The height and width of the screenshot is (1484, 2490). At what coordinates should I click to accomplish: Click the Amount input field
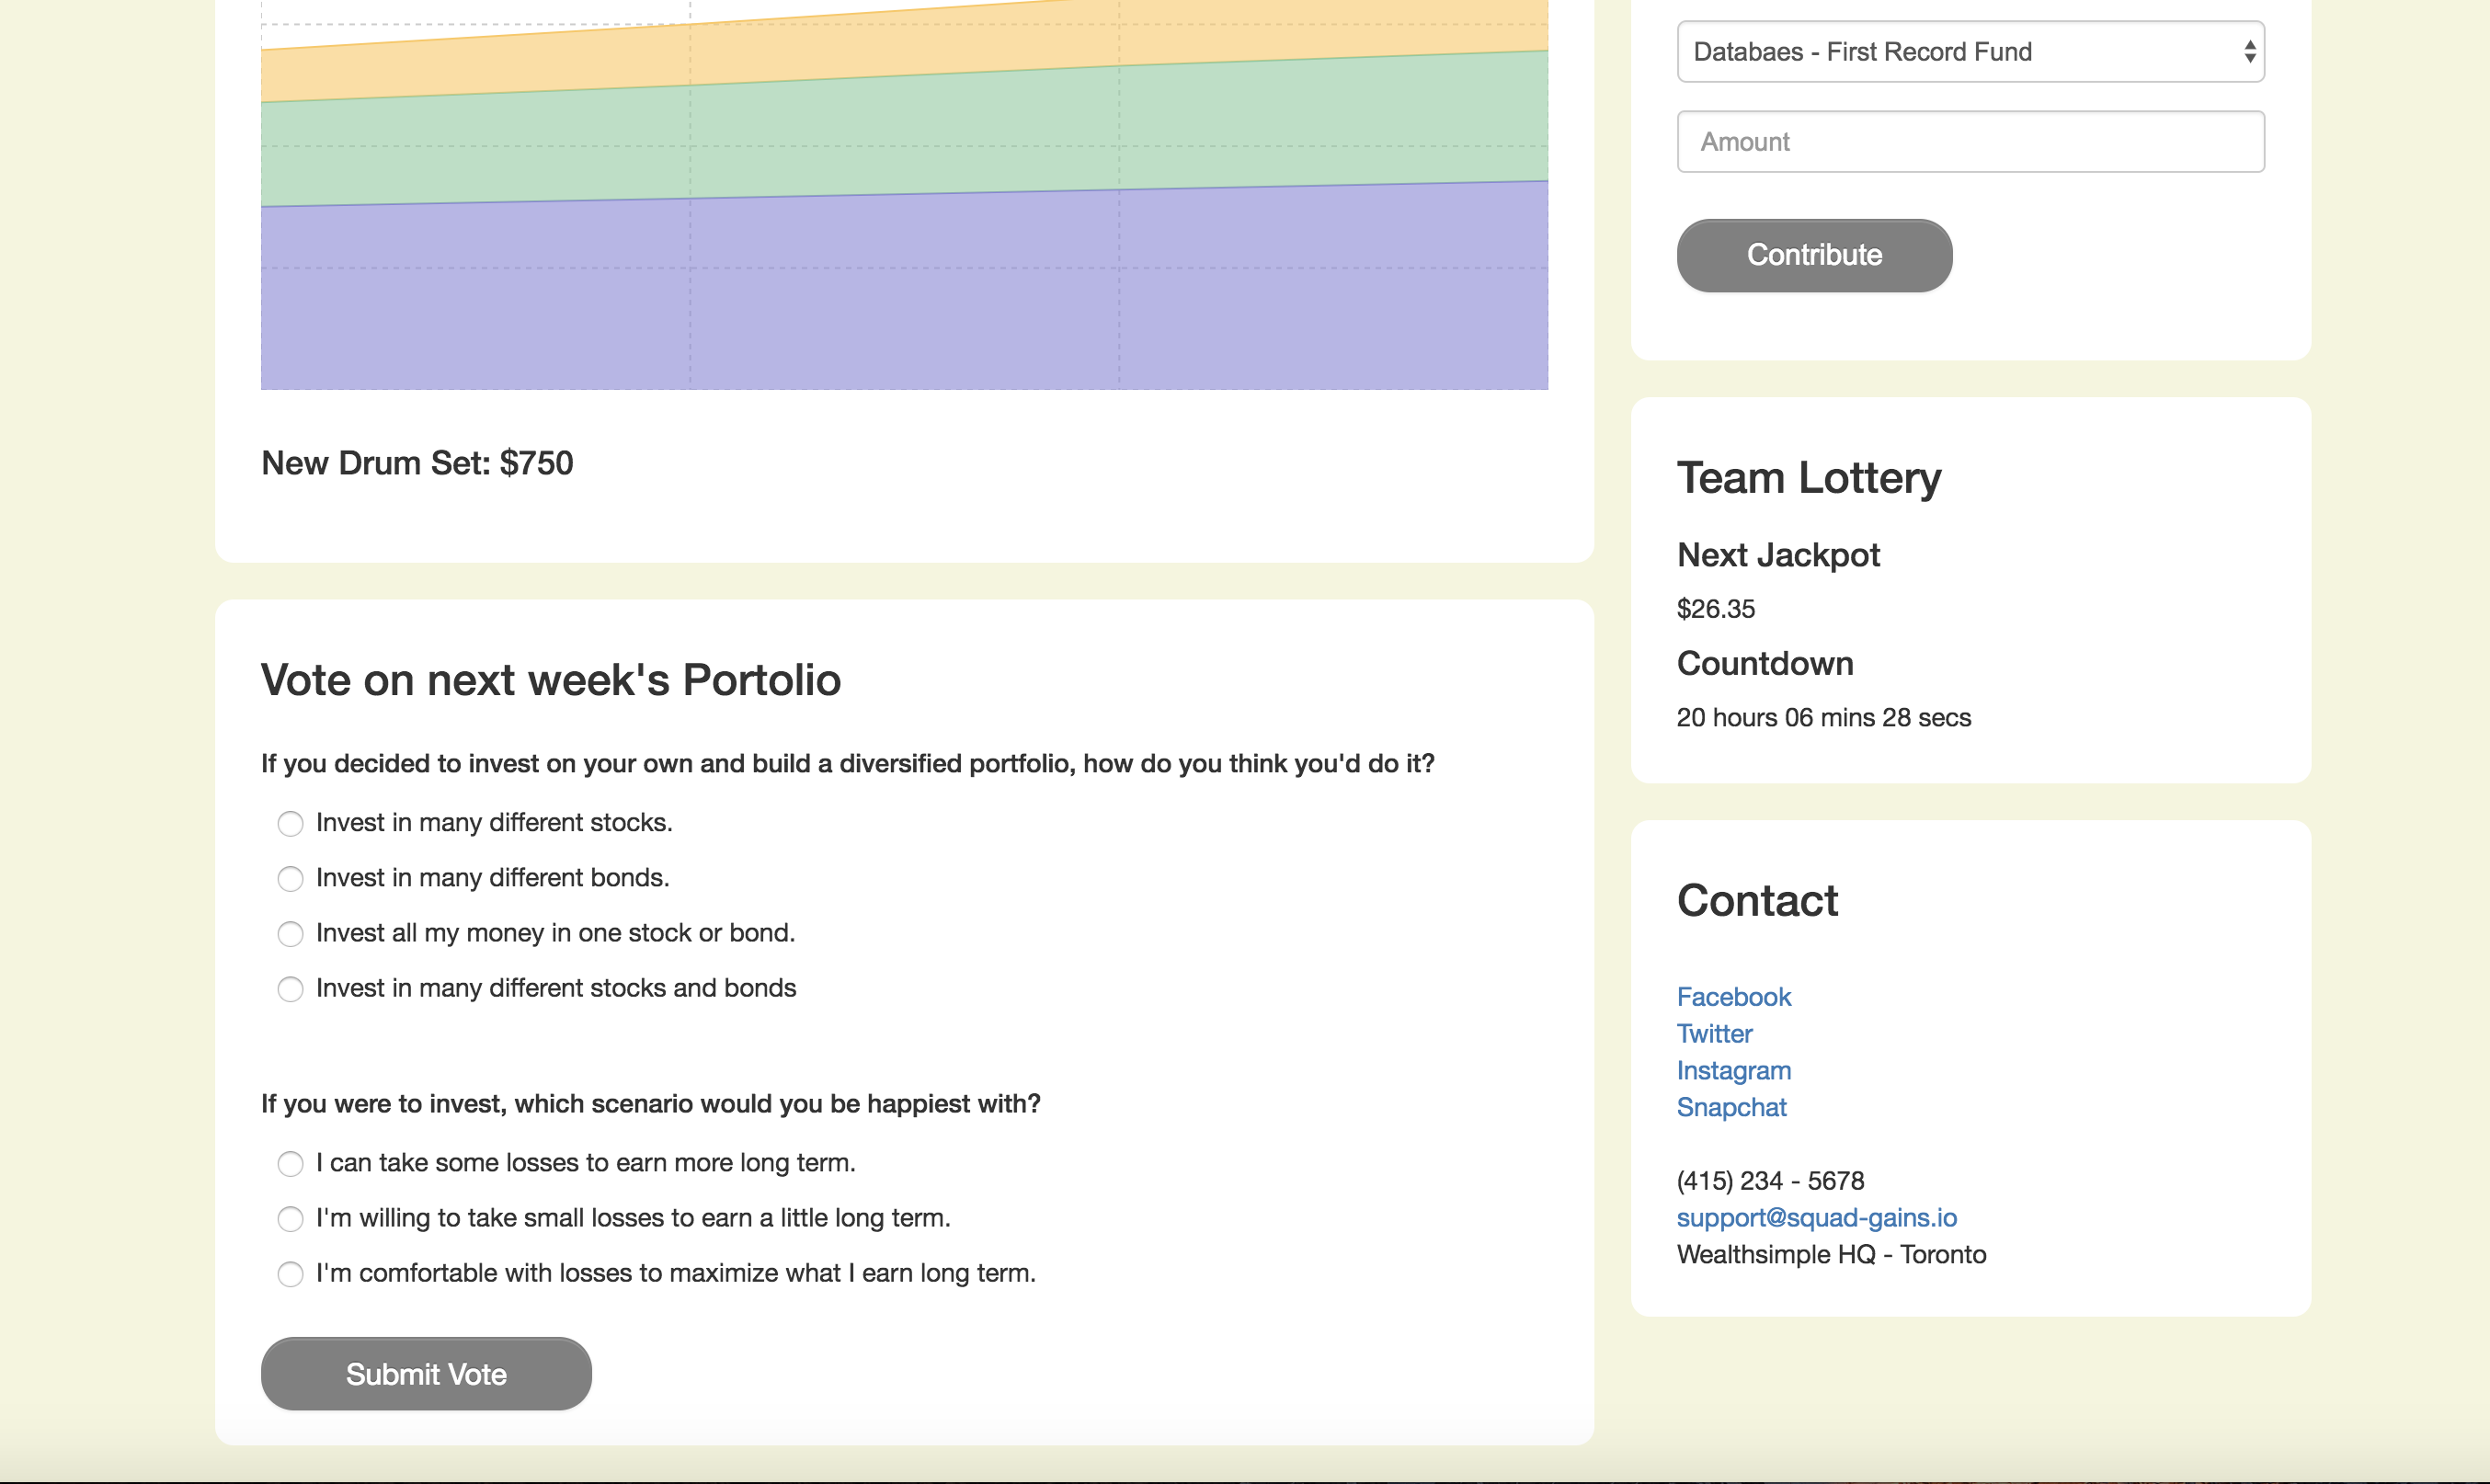coord(1970,142)
